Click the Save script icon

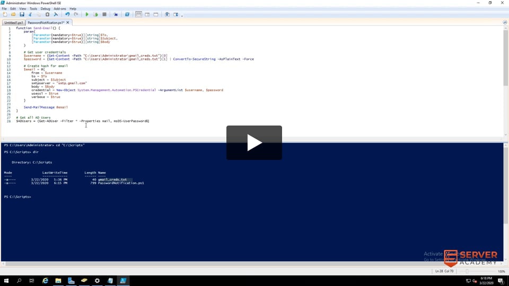pyautogui.click(x=22, y=14)
